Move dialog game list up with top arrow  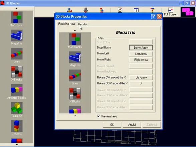coord(75,30)
